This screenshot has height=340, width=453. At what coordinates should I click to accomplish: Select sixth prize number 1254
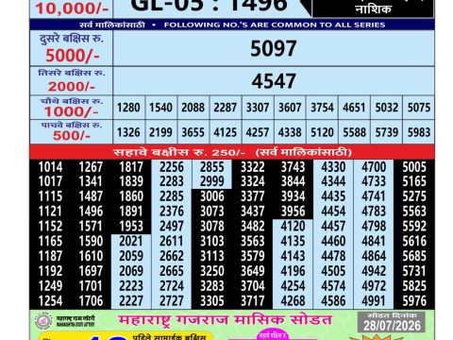point(50,300)
